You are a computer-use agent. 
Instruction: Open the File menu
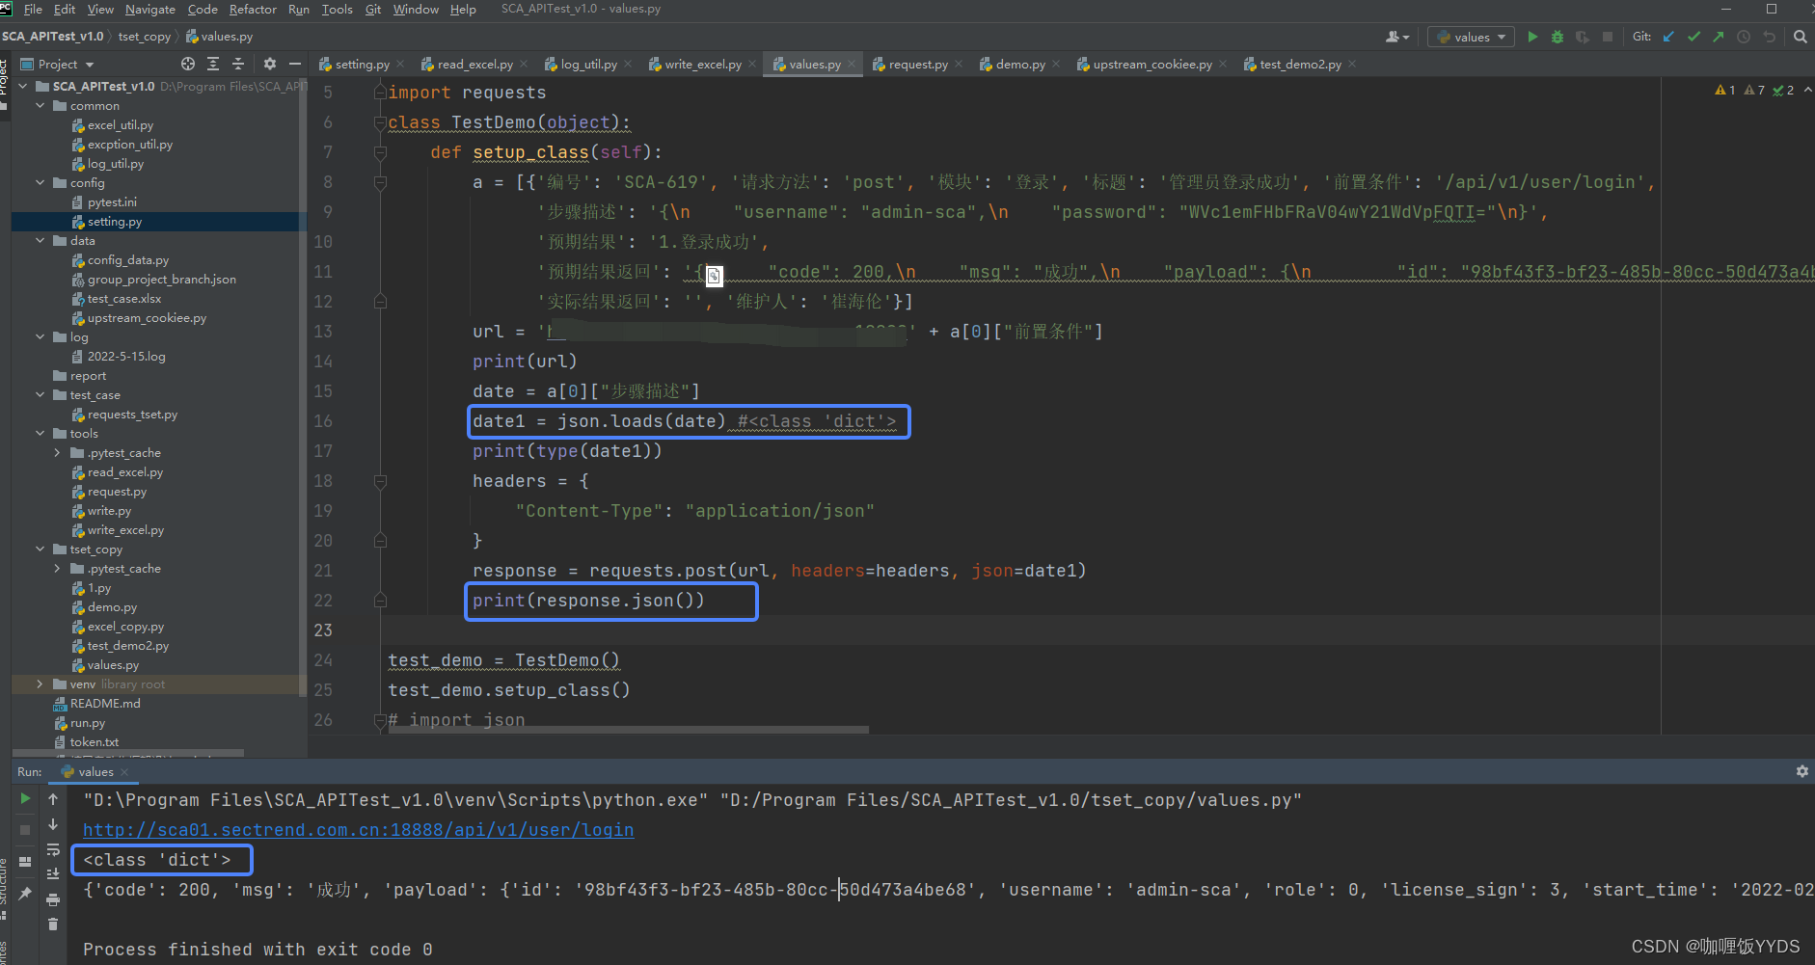pos(33,9)
